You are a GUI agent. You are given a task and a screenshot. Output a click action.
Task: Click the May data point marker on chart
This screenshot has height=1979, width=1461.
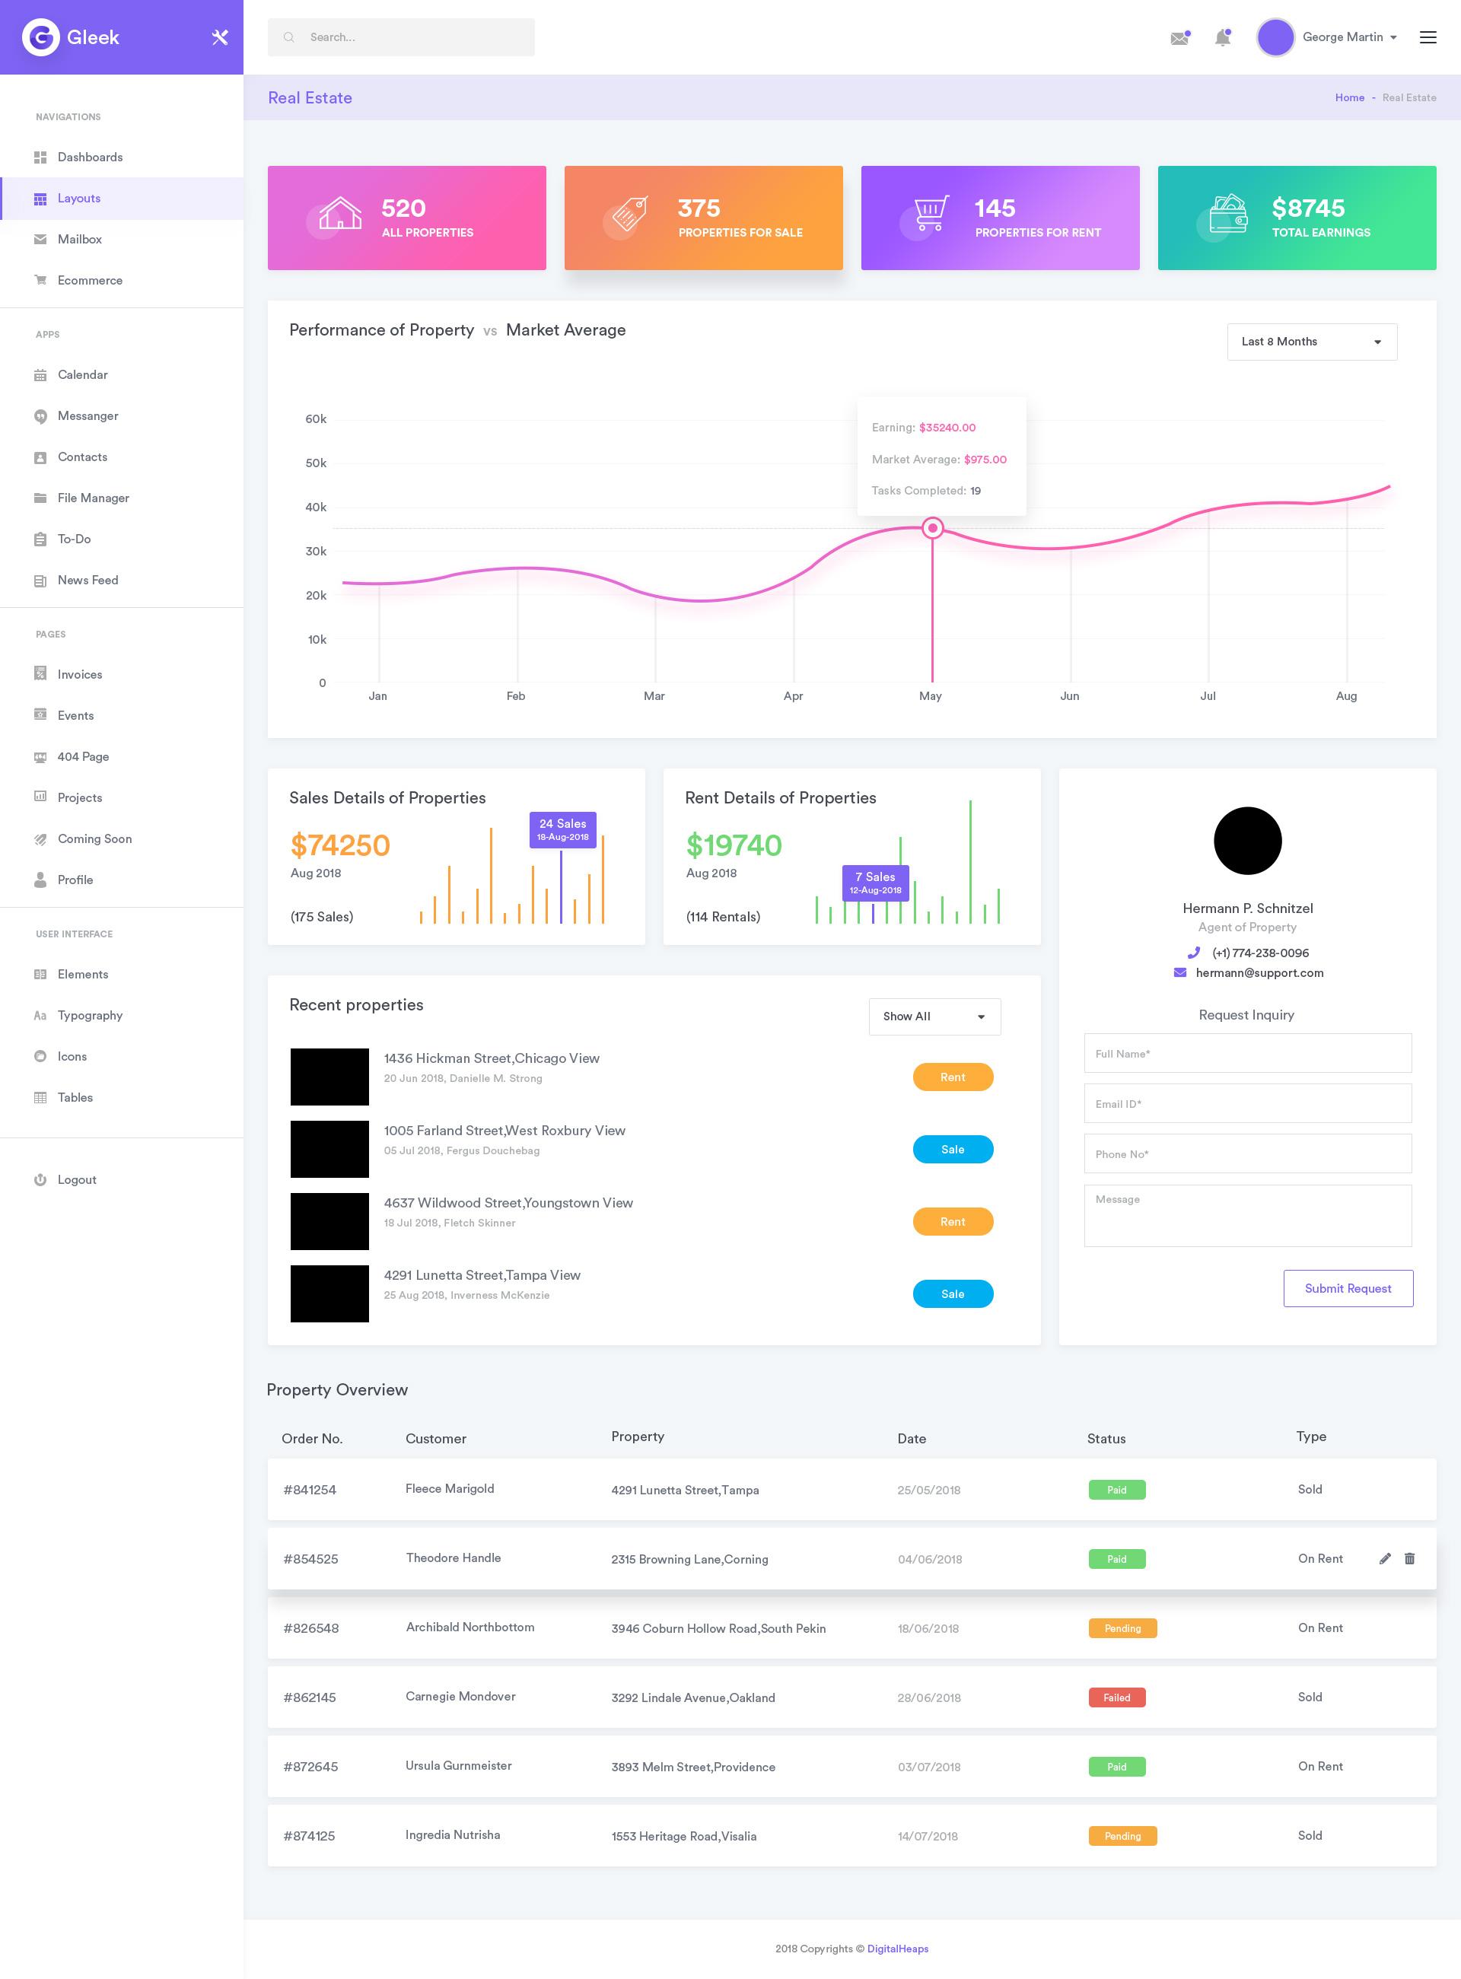click(932, 529)
